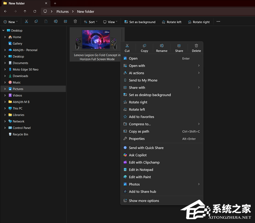Go back with the back arrow
The image size is (255, 223).
[6, 11]
